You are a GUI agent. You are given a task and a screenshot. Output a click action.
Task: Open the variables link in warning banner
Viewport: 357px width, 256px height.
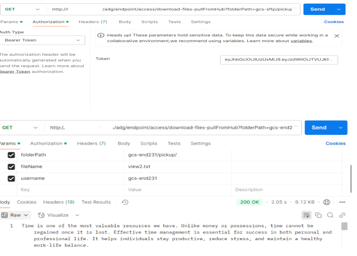tap(301, 41)
